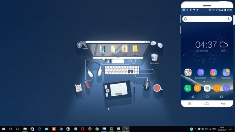Expand hidden system tray icons chevron
The image size is (235, 132).
[196, 129]
